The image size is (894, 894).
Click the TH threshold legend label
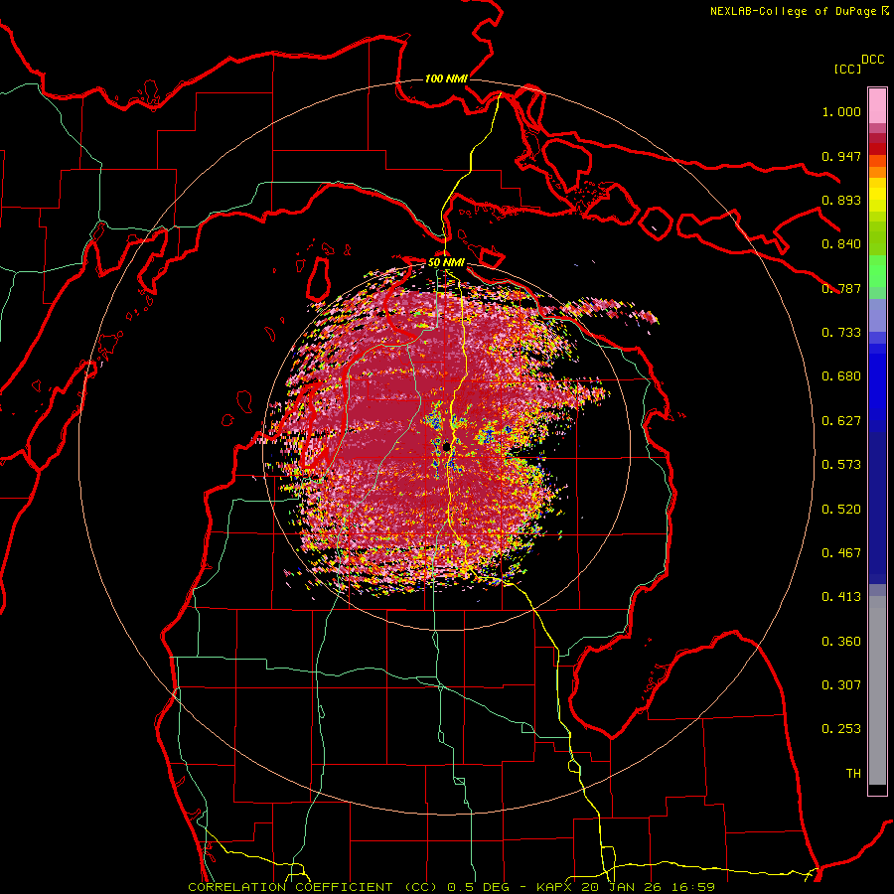(853, 774)
